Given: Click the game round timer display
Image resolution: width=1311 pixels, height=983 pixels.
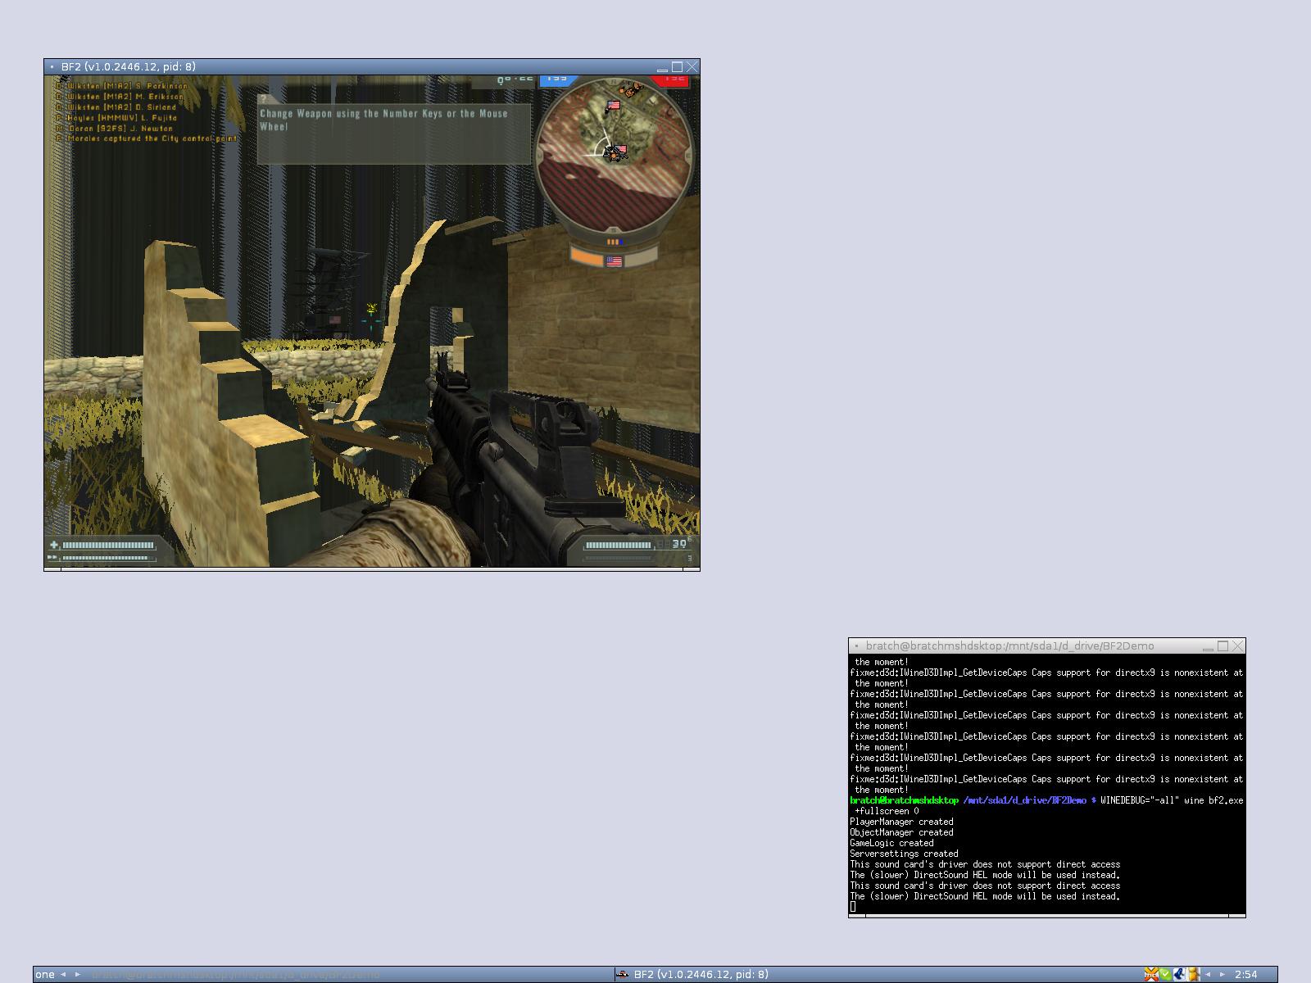Looking at the screenshot, I should click(x=516, y=80).
